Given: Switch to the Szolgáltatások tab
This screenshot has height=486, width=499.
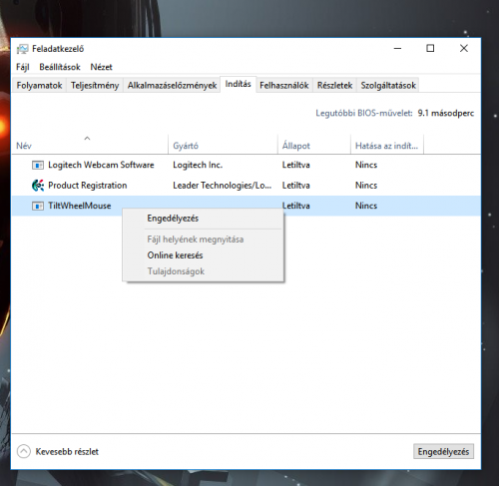Looking at the screenshot, I should (388, 86).
